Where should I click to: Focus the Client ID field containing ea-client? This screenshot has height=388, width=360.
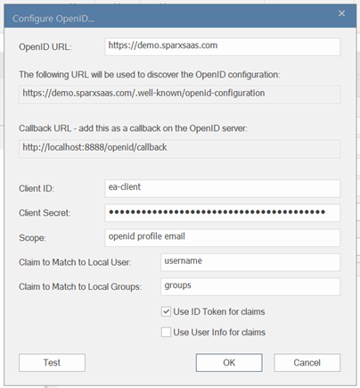[222, 188]
